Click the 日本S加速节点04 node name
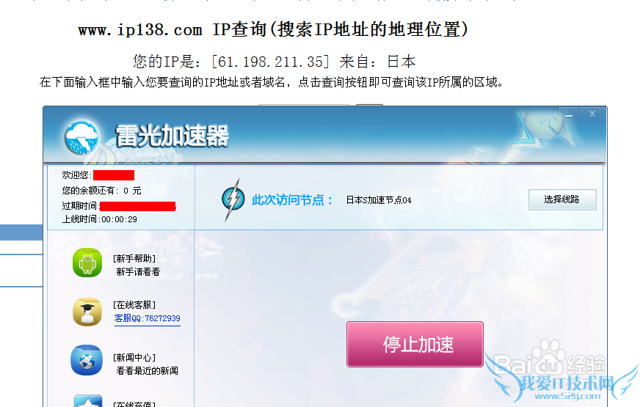643x407 pixels. point(379,200)
